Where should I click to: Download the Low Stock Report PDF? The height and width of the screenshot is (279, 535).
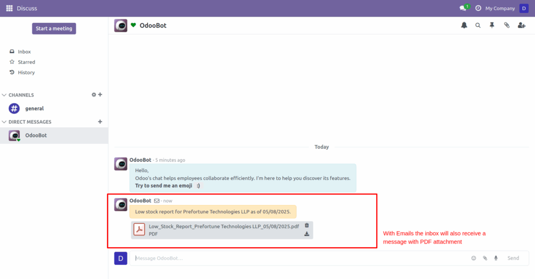coord(307,234)
